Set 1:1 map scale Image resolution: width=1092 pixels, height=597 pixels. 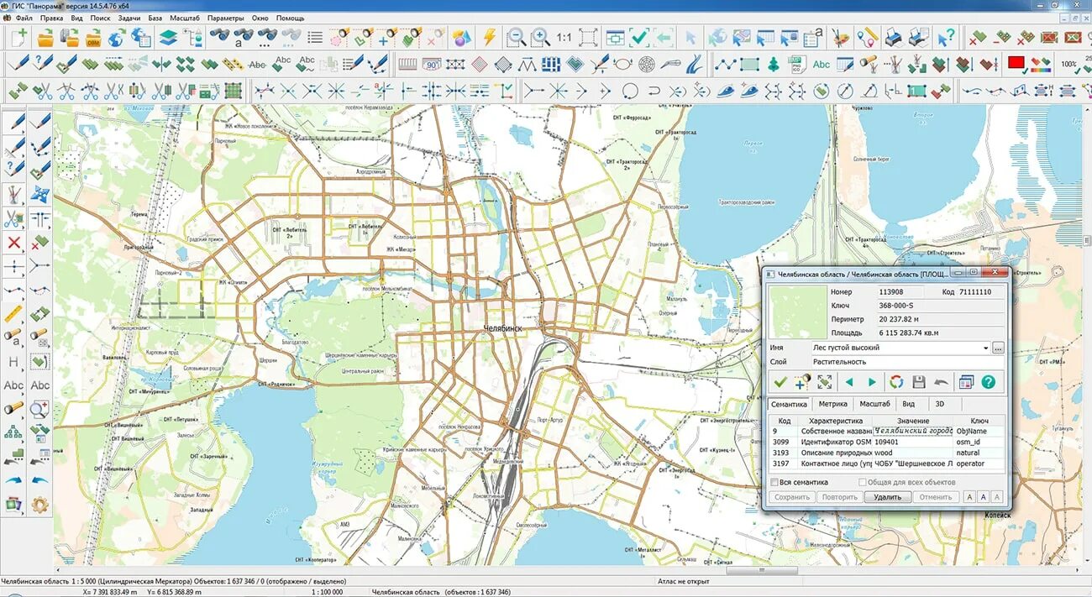(564, 37)
